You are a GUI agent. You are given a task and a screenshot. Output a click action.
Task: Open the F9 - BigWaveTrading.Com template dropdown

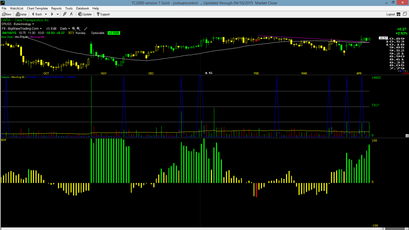[x=22, y=29]
